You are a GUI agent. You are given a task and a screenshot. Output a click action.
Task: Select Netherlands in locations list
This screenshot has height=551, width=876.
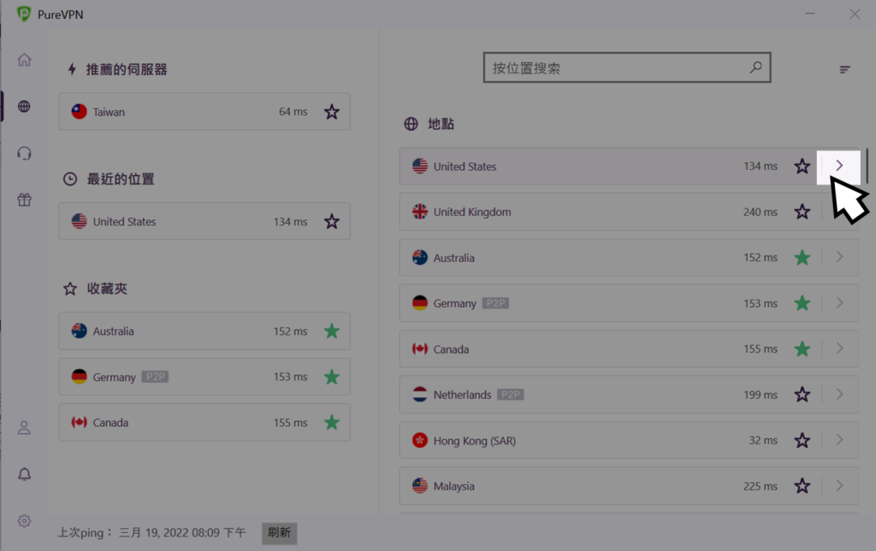629,395
